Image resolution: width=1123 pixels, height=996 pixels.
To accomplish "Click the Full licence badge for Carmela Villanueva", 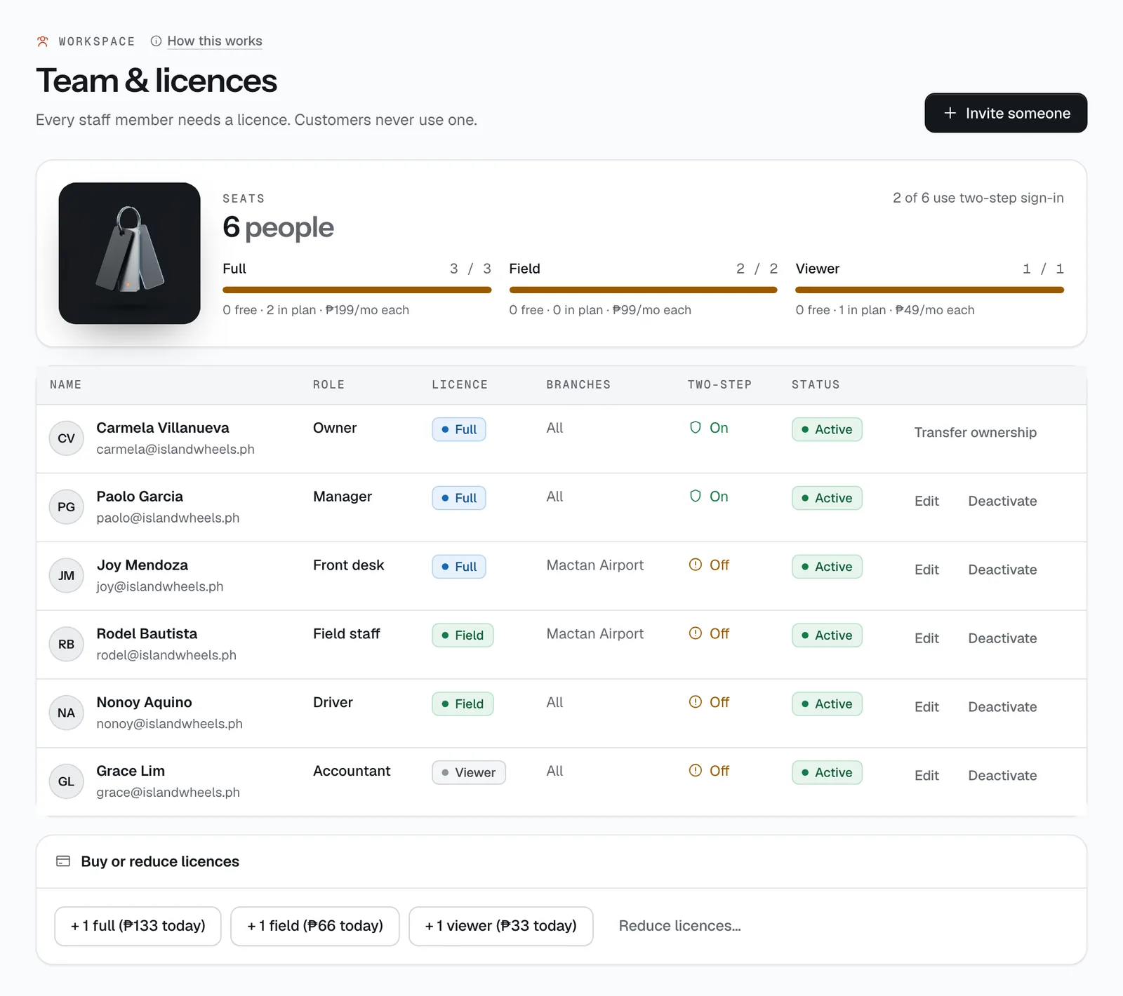I will coord(459,429).
